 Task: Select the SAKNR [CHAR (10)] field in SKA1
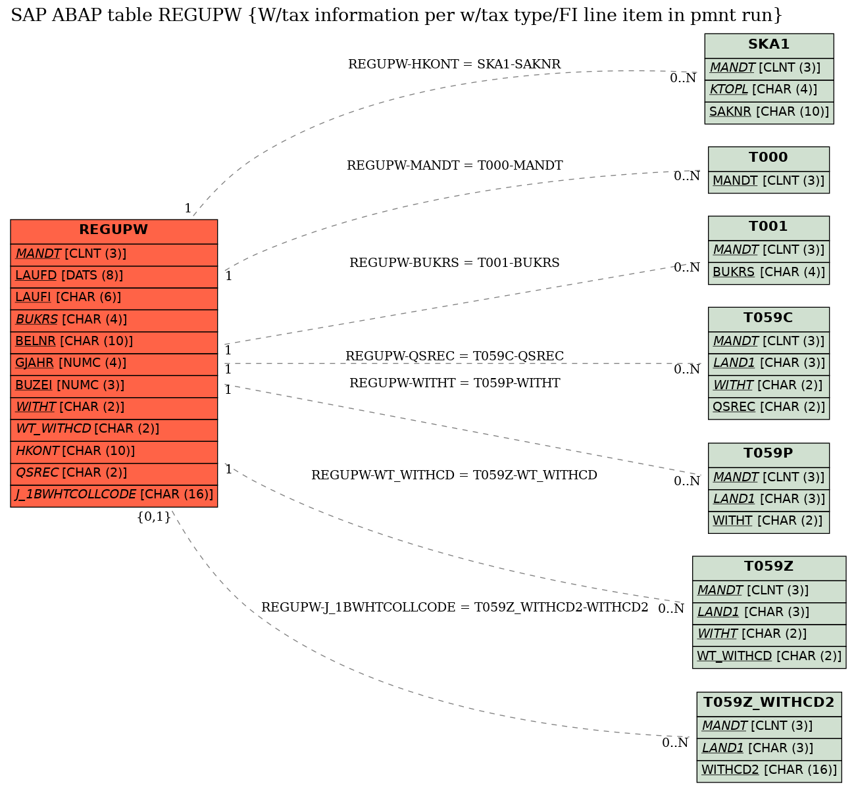(x=769, y=112)
